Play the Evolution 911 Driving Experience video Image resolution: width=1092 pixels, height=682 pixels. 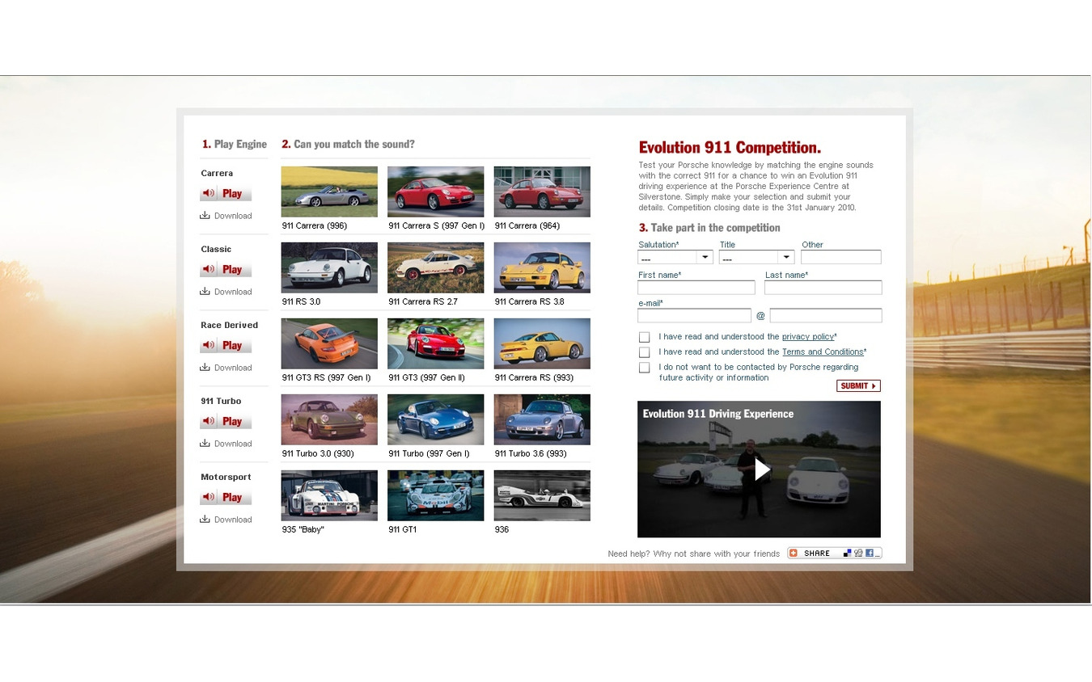[x=761, y=469]
